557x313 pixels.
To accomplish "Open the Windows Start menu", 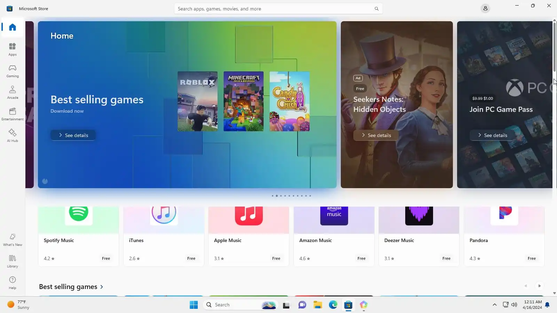I will point(194,305).
